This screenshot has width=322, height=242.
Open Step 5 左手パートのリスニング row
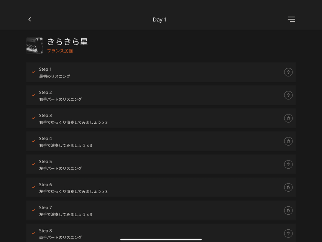click(161, 164)
